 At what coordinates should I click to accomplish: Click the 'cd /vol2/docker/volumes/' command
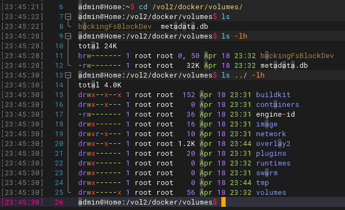pos(190,7)
